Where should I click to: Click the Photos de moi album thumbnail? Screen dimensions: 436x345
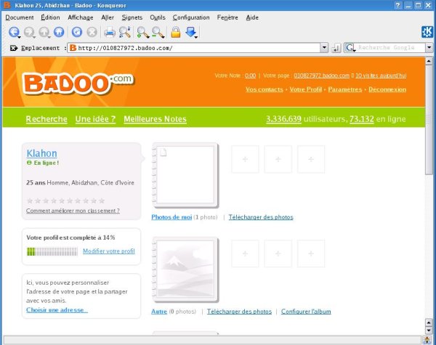pos(185,176)
